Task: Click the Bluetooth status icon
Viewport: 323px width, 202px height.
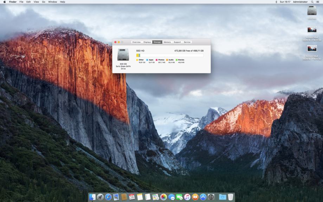Action: point(276,2)
